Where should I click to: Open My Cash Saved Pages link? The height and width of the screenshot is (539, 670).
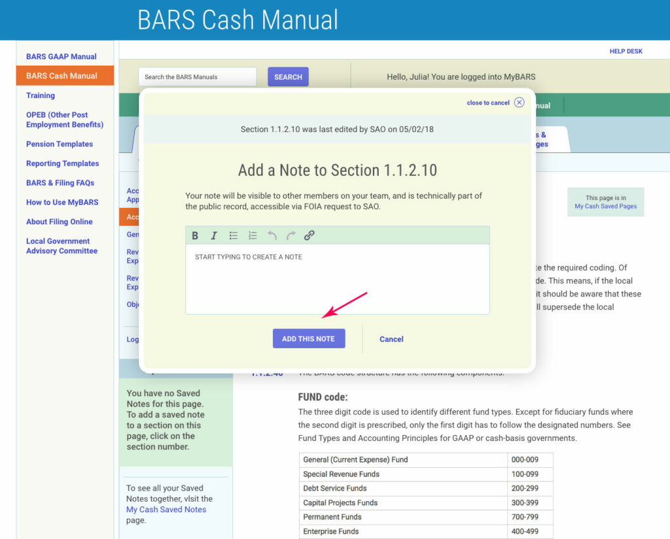click(605, 206)
